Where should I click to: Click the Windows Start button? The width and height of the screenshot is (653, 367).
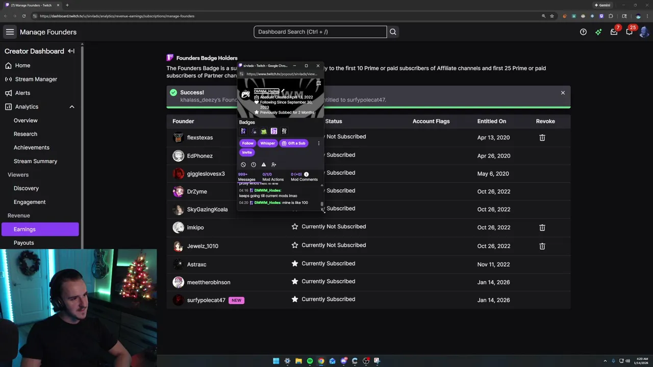(276, 361)
